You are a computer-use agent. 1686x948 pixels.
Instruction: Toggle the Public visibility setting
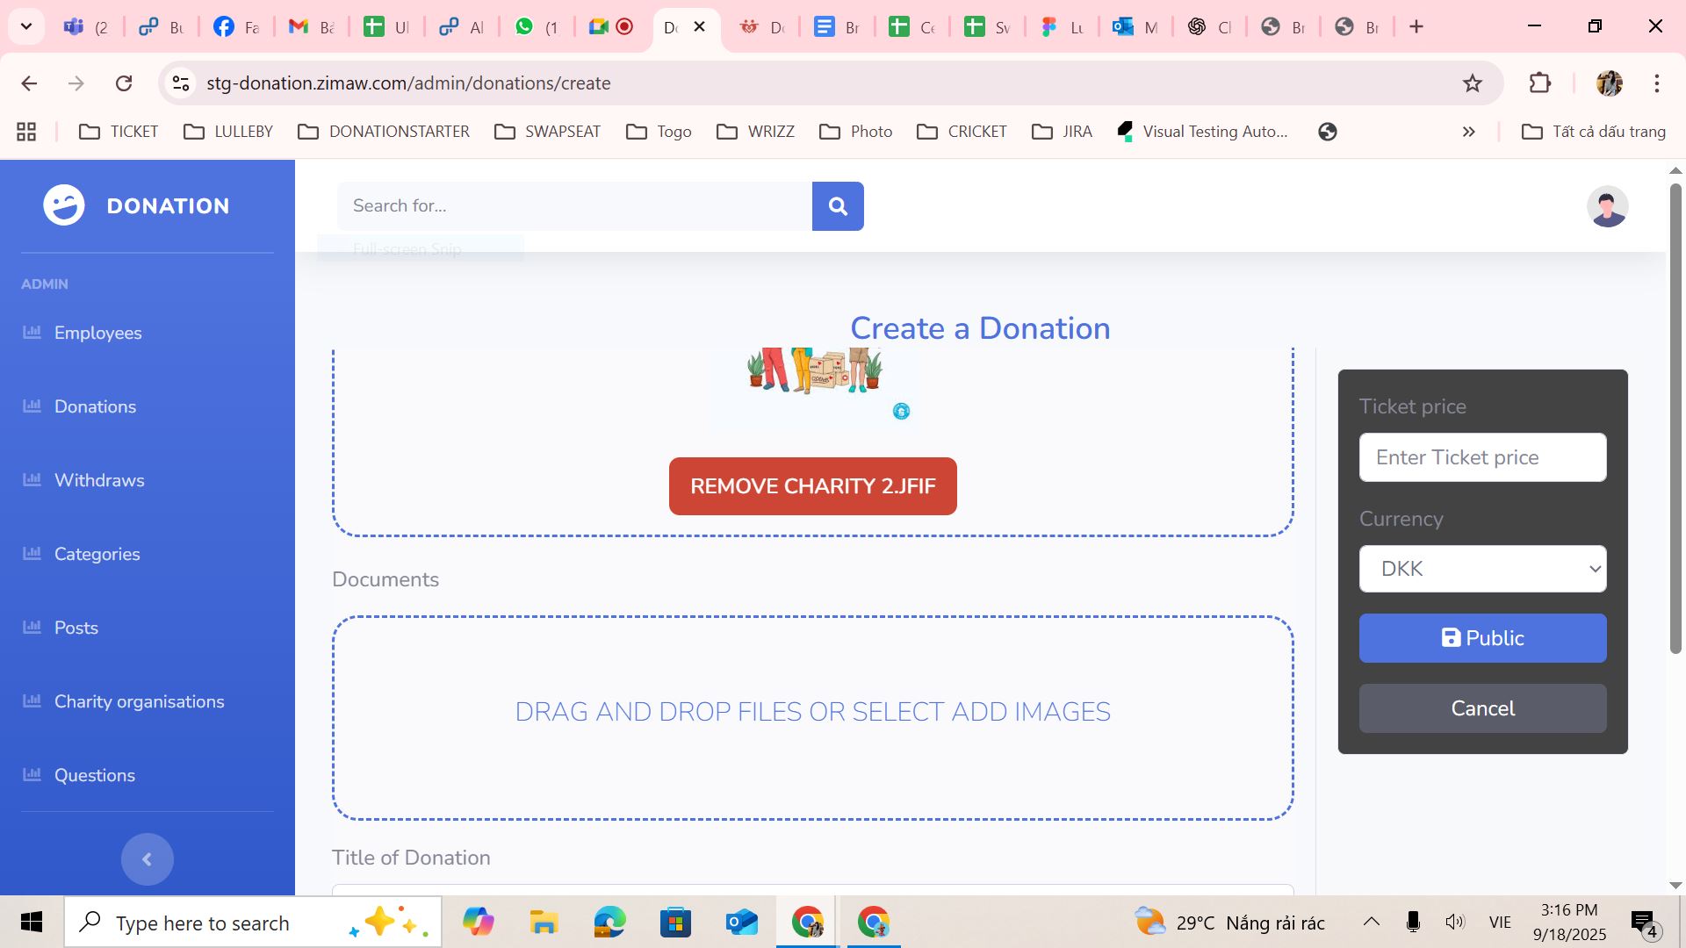coord(1481,638)
